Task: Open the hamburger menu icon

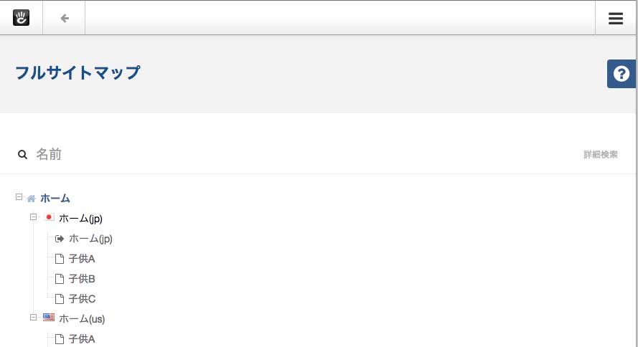Action: point(616,19)
